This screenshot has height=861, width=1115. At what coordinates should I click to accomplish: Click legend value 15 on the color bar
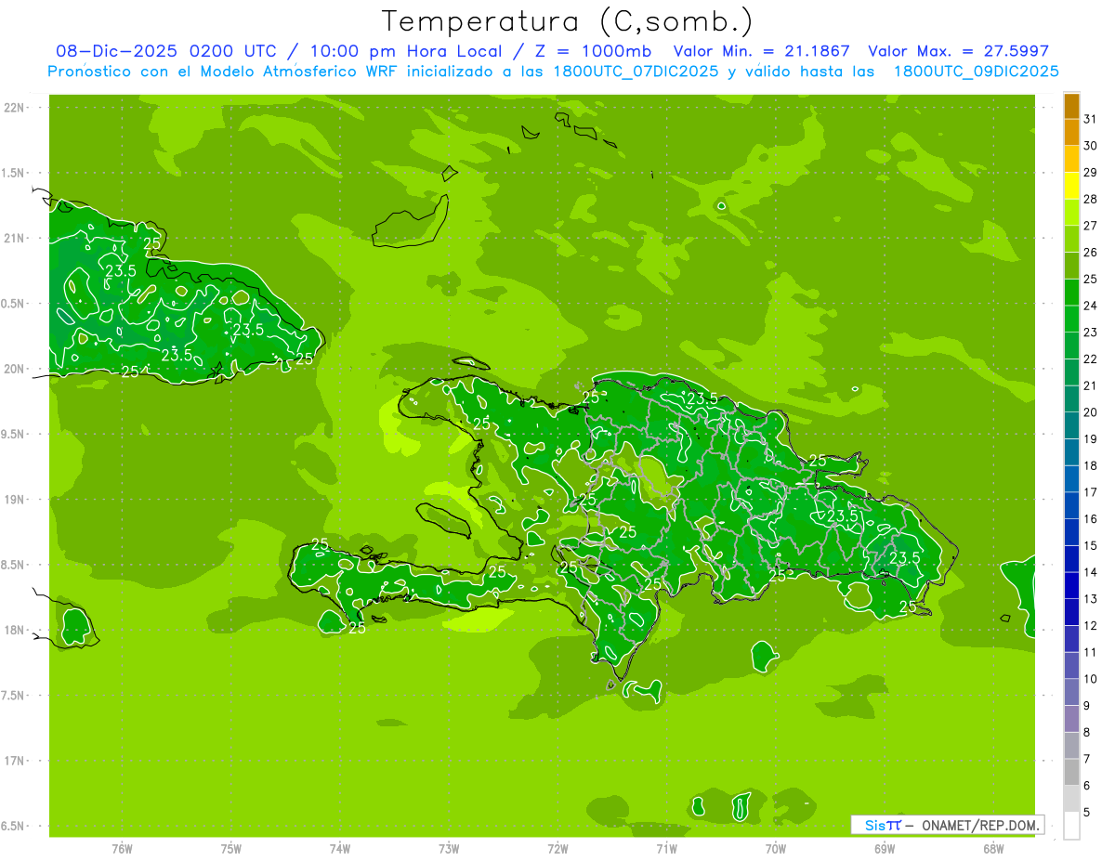click(x=1091, y=546)
